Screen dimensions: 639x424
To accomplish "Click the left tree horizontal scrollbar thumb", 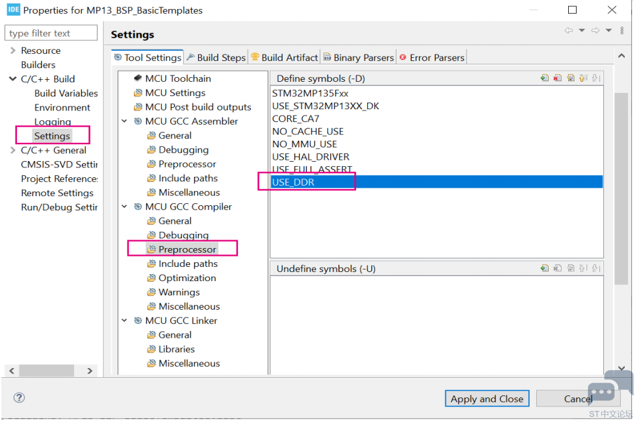I will coord(46,371).
